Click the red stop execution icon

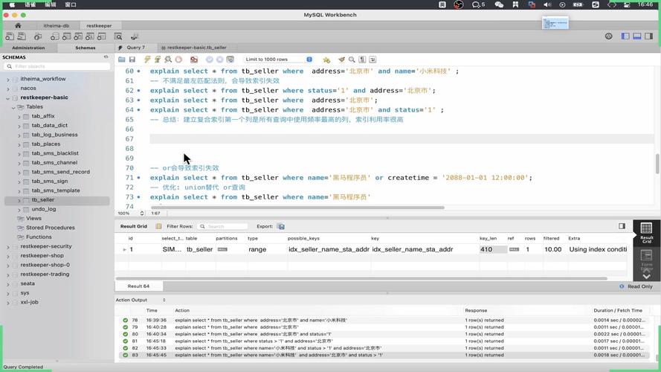click(178, 60)
